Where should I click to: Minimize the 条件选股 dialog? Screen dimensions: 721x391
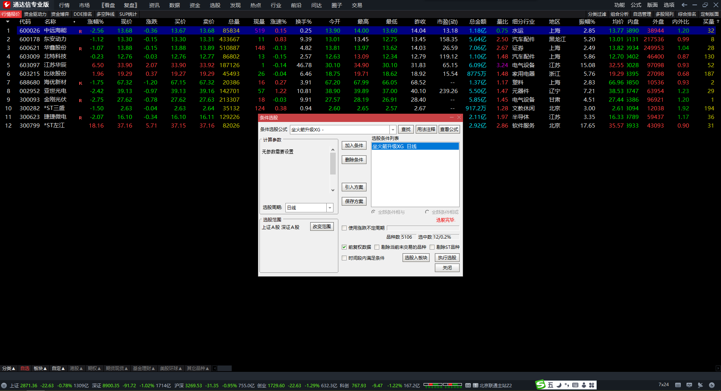click(452, 117)
